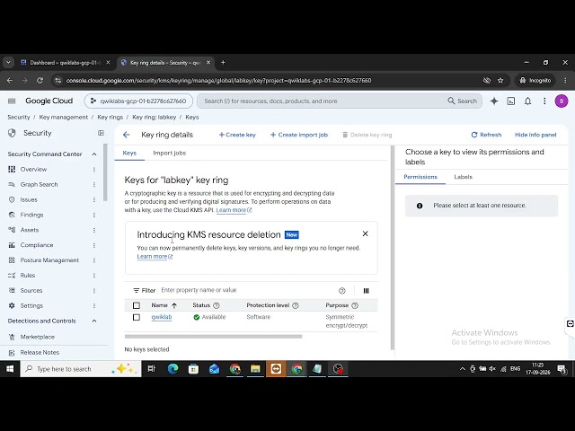Switch to the Dashboard browser tab

[65, 63]
